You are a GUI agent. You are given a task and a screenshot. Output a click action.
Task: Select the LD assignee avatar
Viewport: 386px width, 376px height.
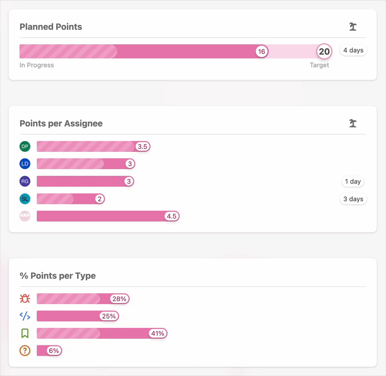pyautogui.click(x=25, y=164)
